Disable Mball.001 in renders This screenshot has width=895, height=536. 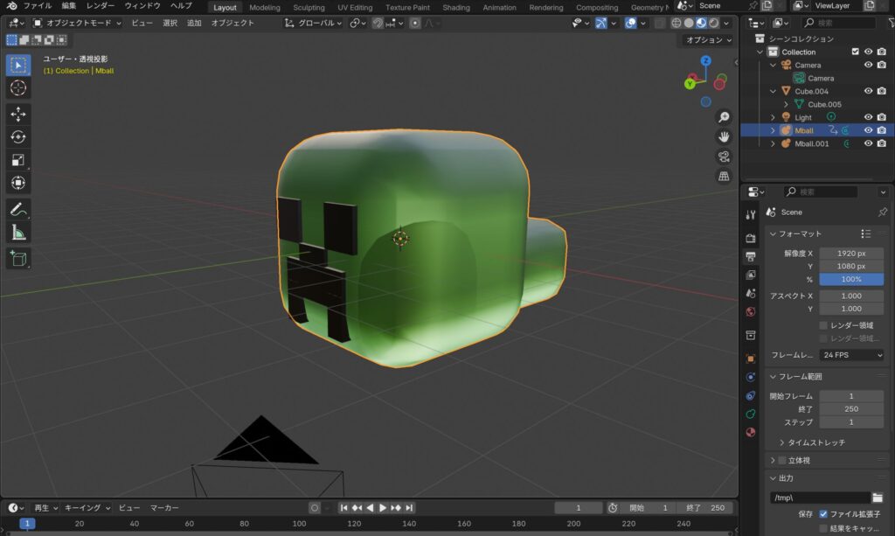tap(882, 144)
